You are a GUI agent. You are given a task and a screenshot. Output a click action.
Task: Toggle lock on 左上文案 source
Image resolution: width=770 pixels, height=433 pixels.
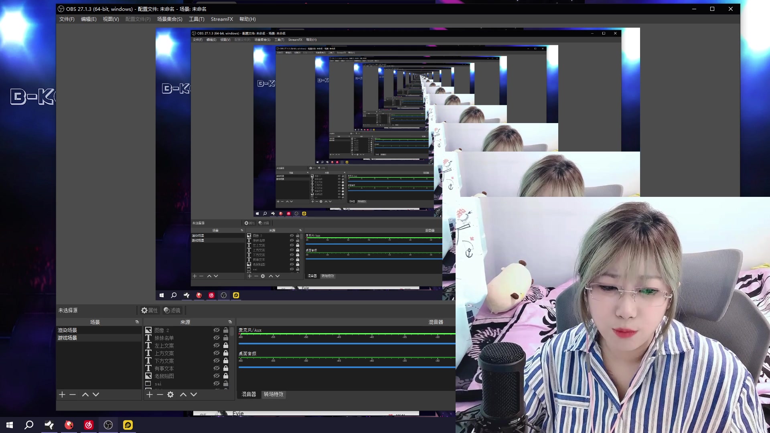click(226, 345)
